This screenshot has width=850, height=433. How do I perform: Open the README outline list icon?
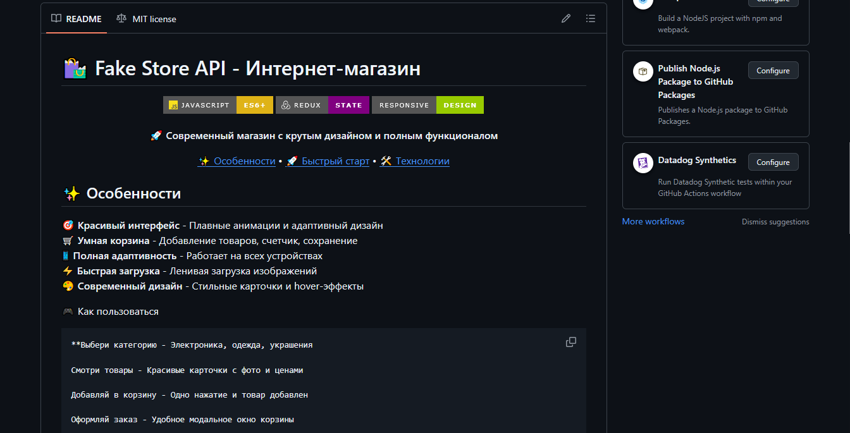(590, 18)
